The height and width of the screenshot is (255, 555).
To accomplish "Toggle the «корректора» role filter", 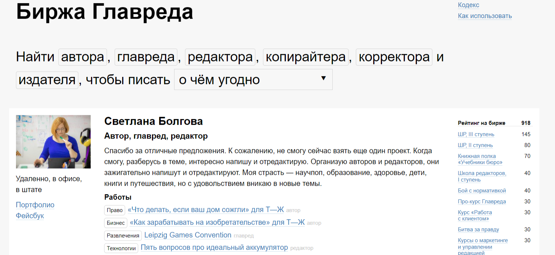I will pos(394,57).
